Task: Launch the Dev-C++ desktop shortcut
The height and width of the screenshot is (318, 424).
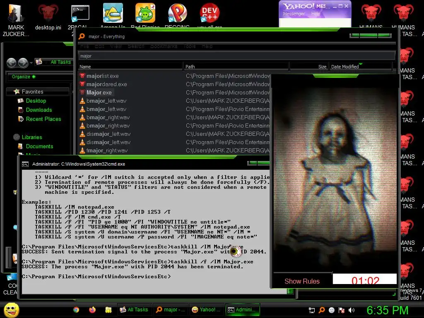Action: click(210, 13)
